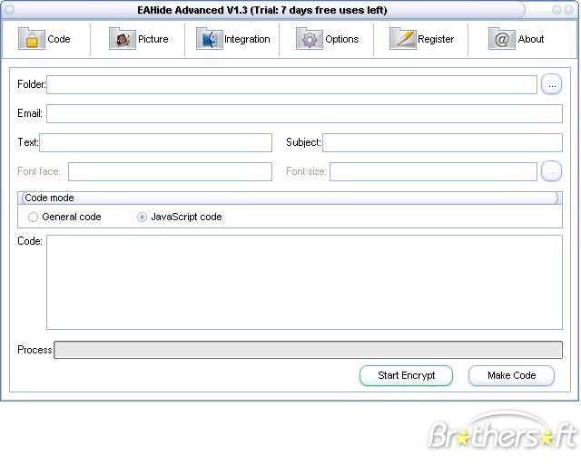Open the Register tab label
Screen dimensions: 581x464
point(436,39)
